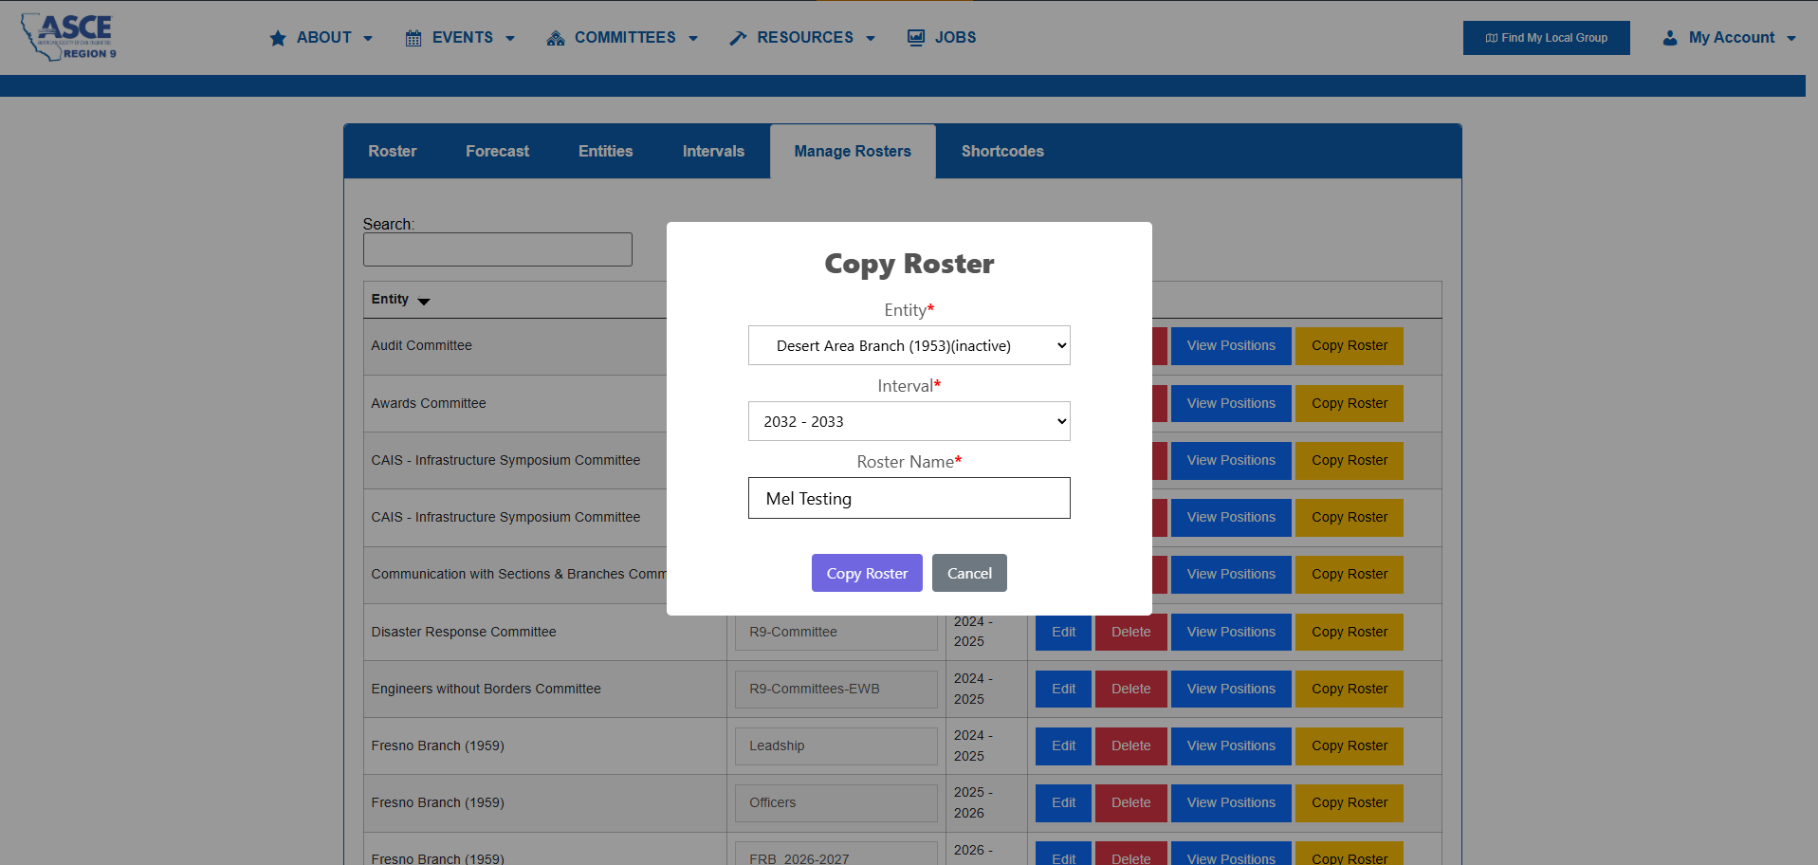1818x865 pixels.
Task: Click the Search input box
Action: (498, 249)
